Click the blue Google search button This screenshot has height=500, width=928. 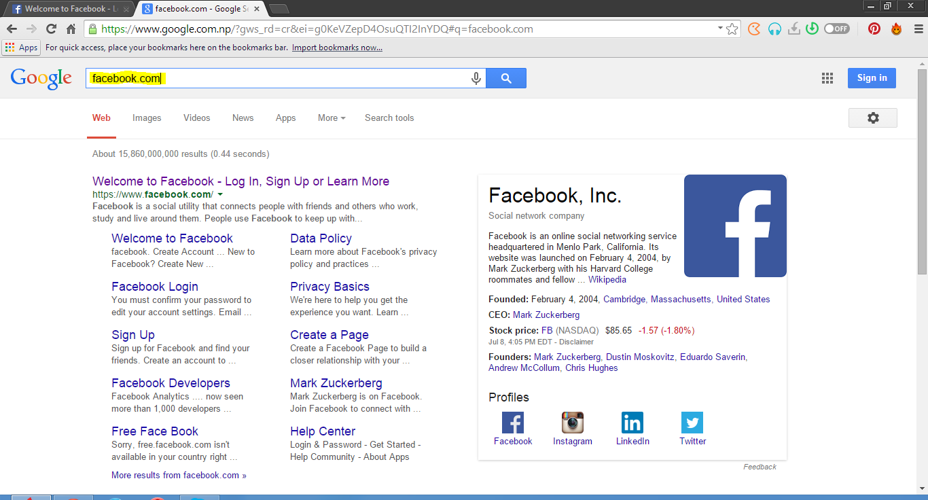tap(505, 78)
